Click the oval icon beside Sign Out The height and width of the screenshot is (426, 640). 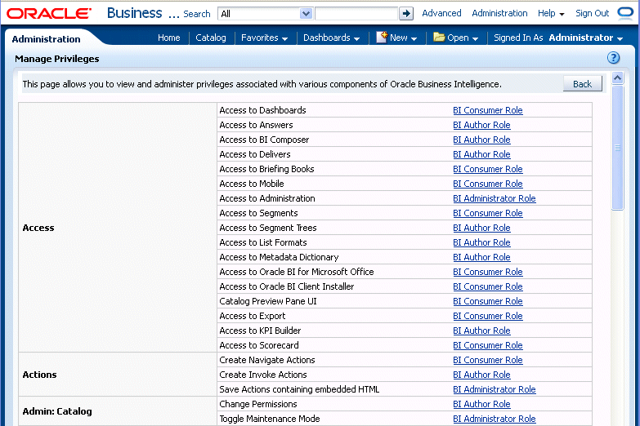click(x=625, y=13)
